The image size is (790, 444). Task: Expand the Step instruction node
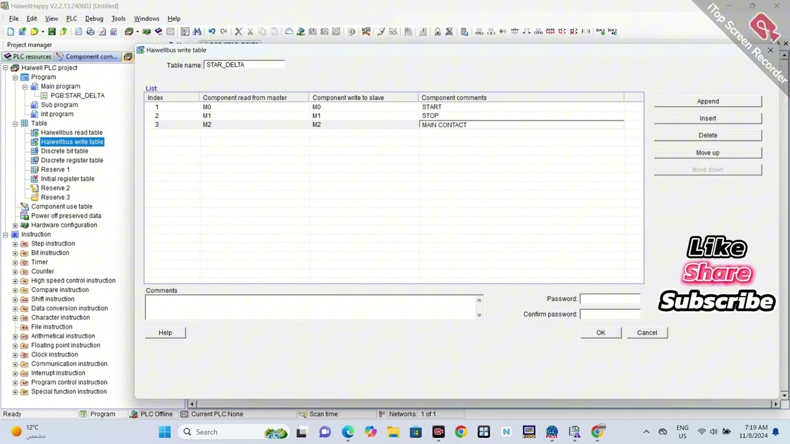tap(15, 244)
